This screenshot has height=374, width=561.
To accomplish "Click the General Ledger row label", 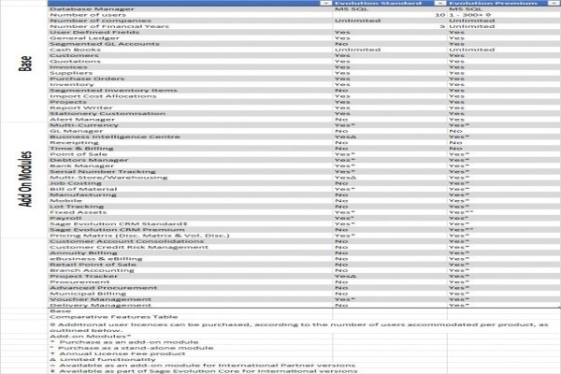I will pyautogui.click(x=85, y=38).
